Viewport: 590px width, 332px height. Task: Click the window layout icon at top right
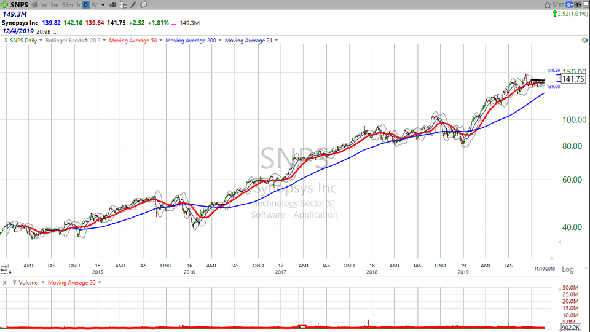pyautogui.click(x=586, y=5)
